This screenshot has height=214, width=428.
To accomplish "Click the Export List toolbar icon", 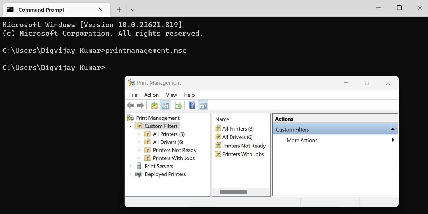I will (x=178, y=105).
